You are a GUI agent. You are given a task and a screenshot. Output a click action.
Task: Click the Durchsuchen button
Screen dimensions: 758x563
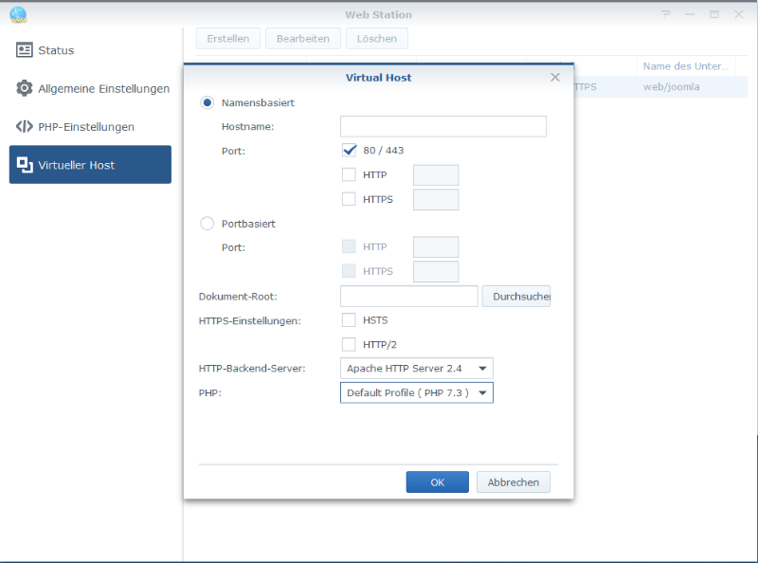click(x=516, y=297)
